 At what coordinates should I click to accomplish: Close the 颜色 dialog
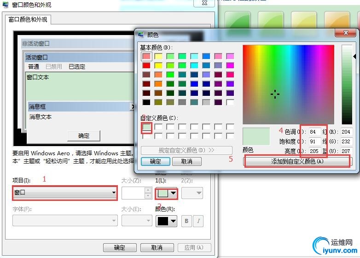coord(346,33)
